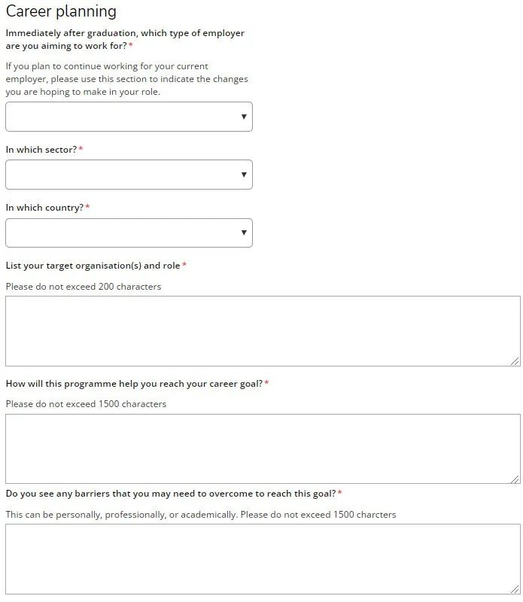Click 'List your target organisation(s) and role' label
523x602 pixels.
point(93,266)
